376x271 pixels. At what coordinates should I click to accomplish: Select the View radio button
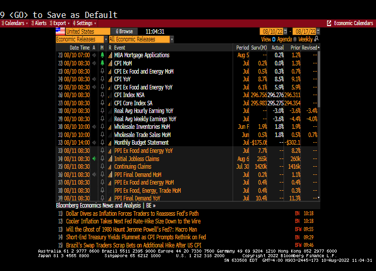click(274, 39)
